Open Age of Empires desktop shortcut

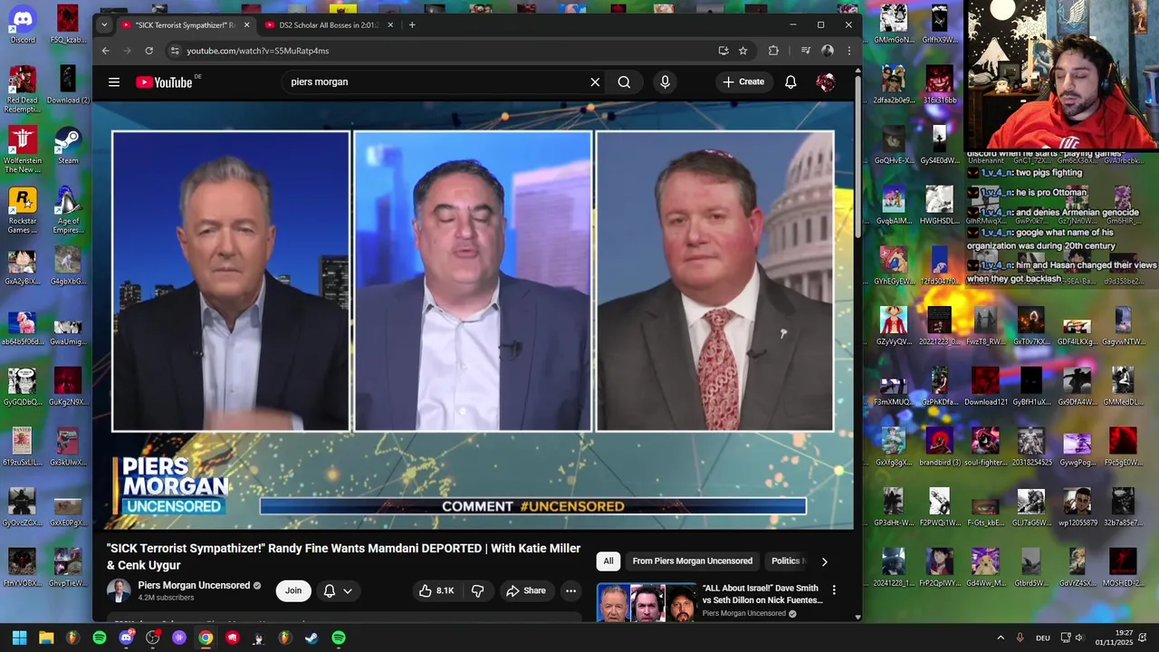68,210
